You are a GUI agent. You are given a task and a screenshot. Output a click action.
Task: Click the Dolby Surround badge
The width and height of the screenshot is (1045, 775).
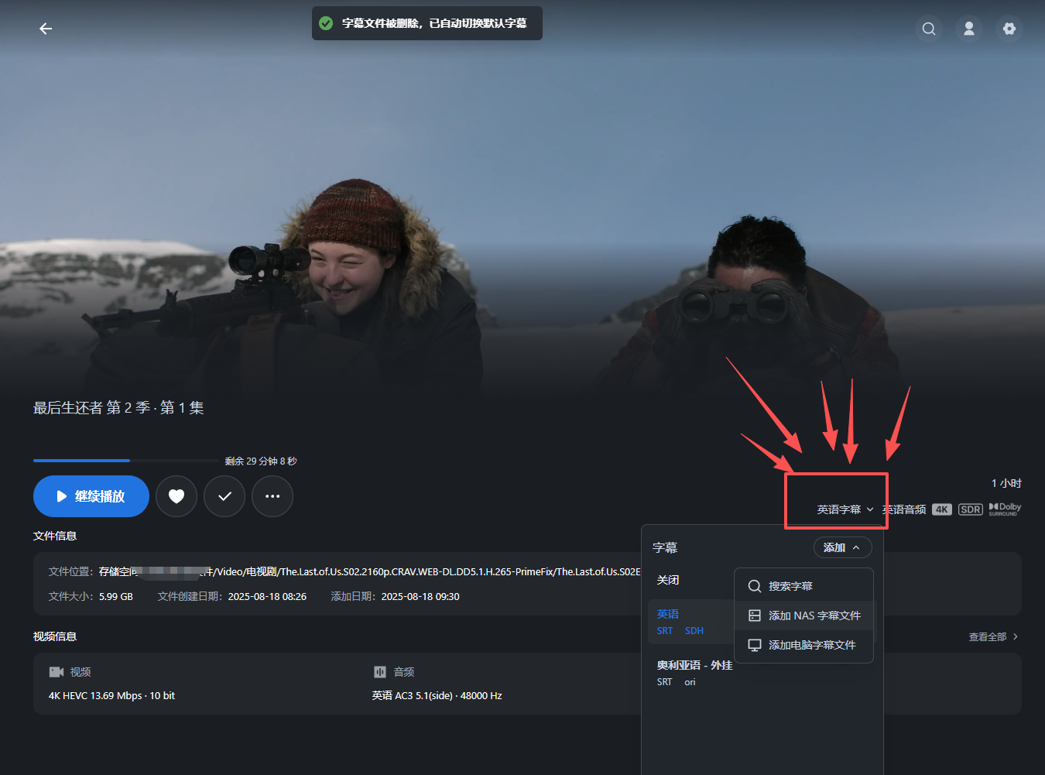(x=1005, y=509)
